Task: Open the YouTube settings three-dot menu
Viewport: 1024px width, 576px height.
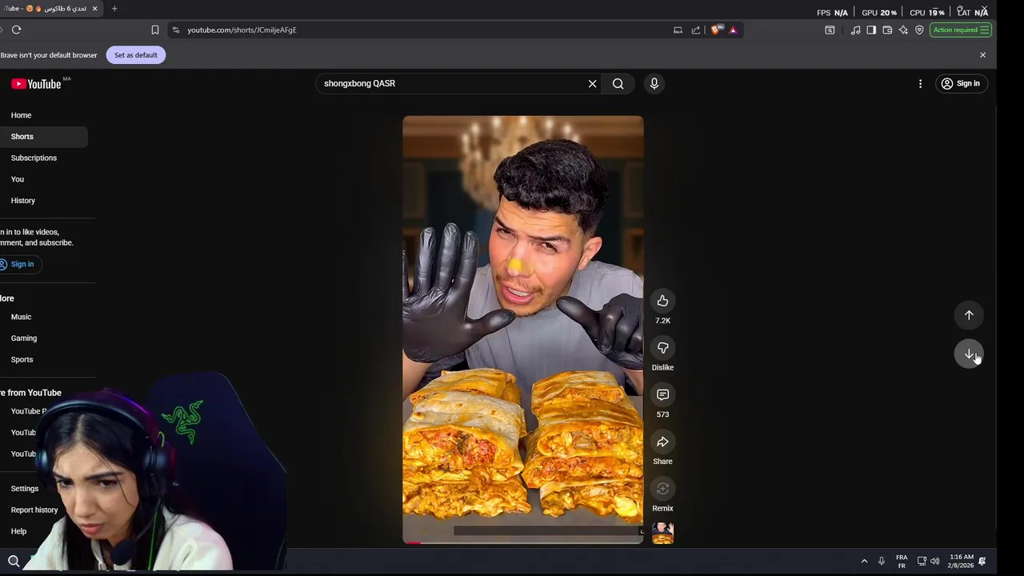Action: tap(920, 83)
